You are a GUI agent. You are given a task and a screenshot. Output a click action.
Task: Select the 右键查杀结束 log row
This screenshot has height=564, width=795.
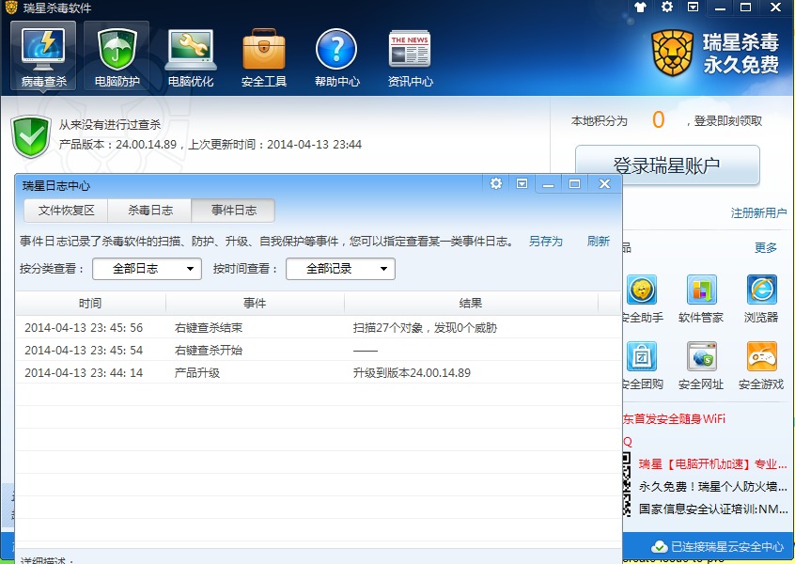pos(319,328)
